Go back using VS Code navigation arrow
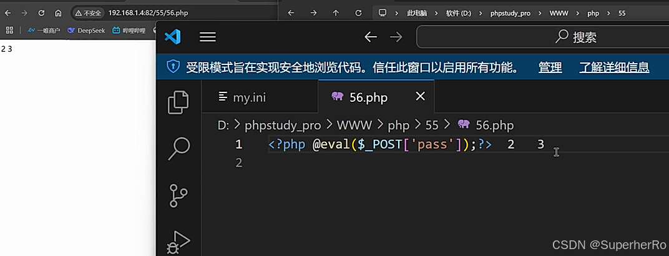Screen dimensions: 669x256 (x=370, y=37)
